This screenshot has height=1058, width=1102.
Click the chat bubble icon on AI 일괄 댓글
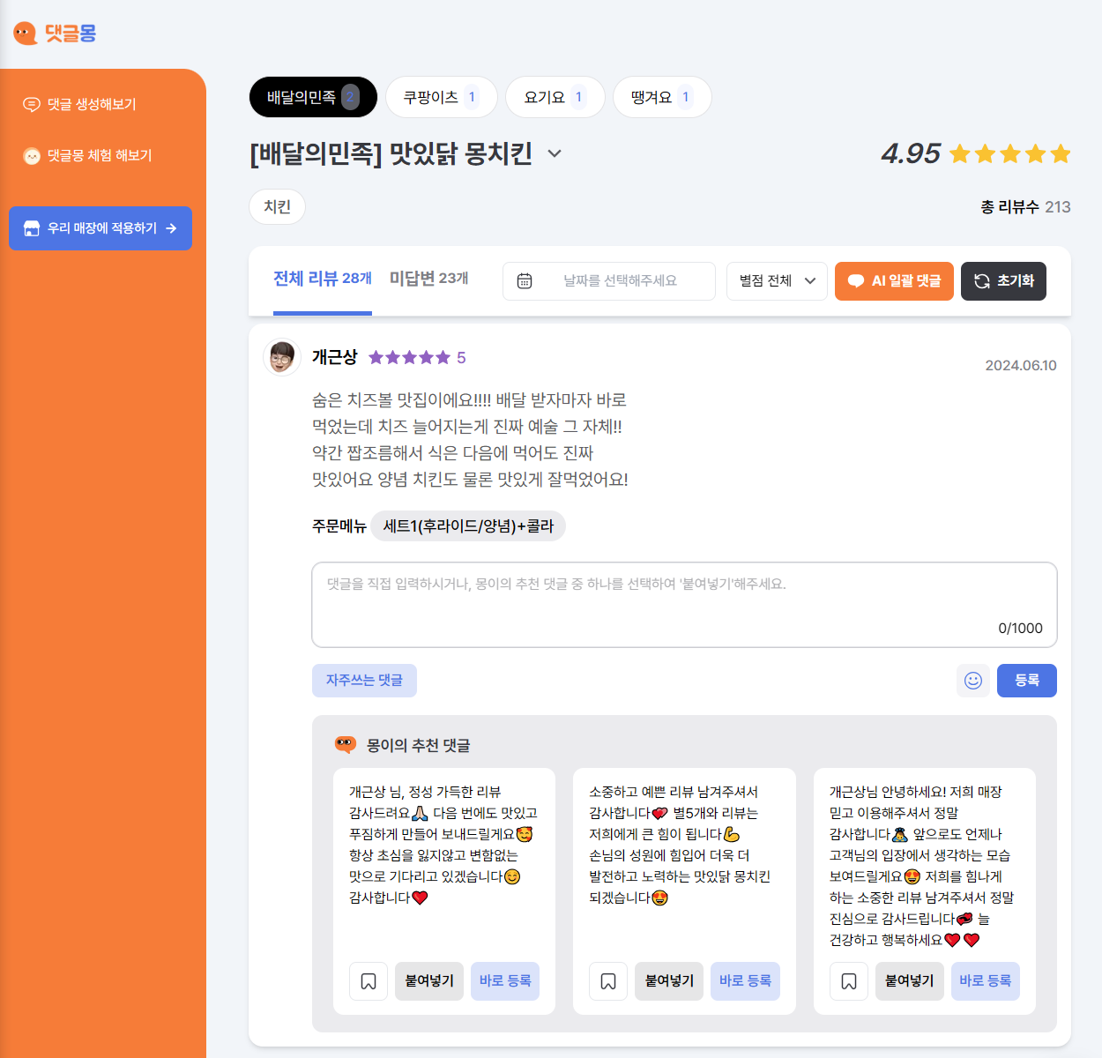pyautogui.click(x=855, y=281)
